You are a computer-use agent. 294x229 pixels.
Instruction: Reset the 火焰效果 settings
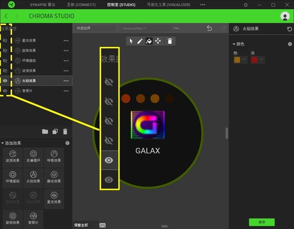289,29
